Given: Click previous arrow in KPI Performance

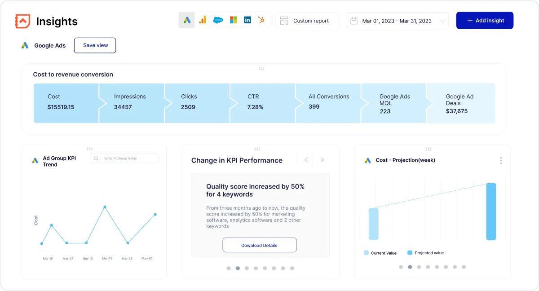Looking at the screenshot, I should (306, 160).
